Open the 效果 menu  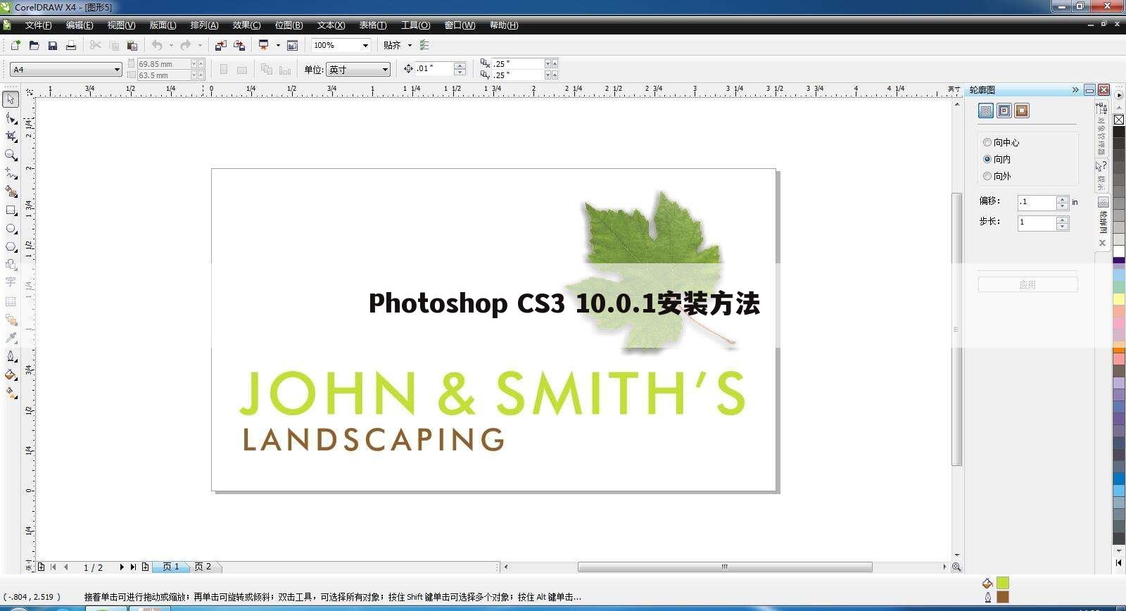tap(246, 25)
